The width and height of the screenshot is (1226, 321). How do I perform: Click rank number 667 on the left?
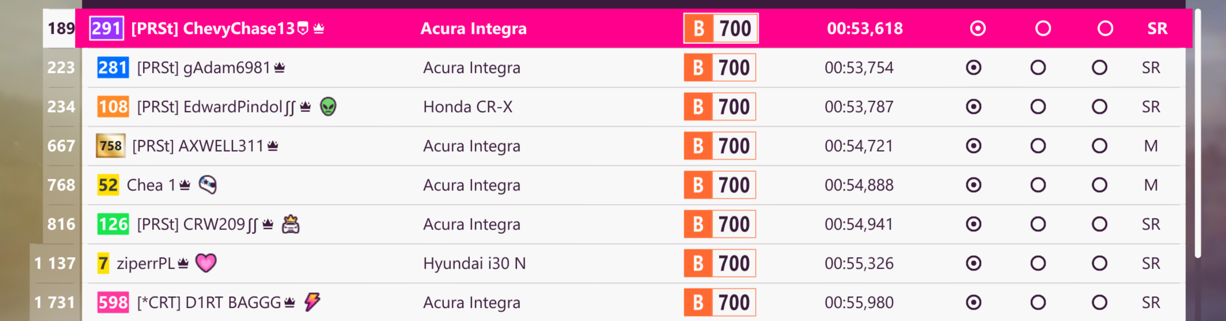tap(61, 145)
